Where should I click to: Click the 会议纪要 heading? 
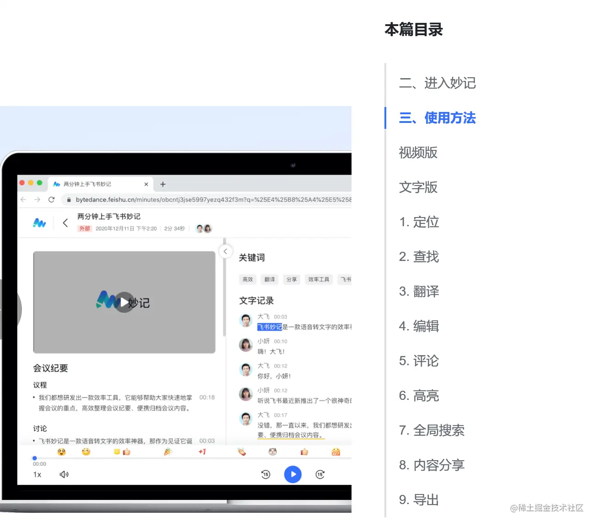[50, 368]
